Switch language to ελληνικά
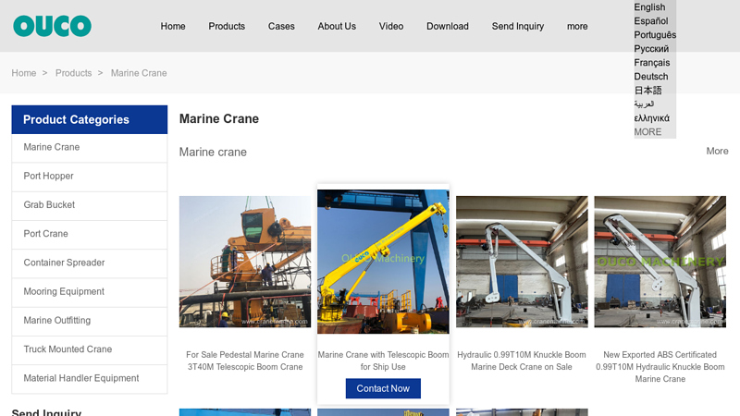740x416 pixels. point(651,118)
